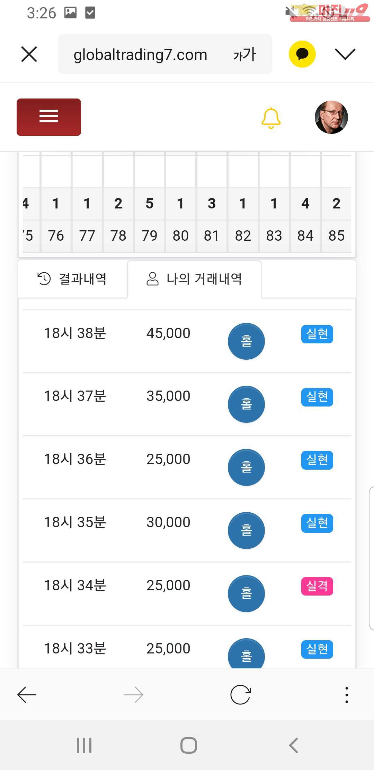Reload the page with refresh icon

click(x=240, y=695)
